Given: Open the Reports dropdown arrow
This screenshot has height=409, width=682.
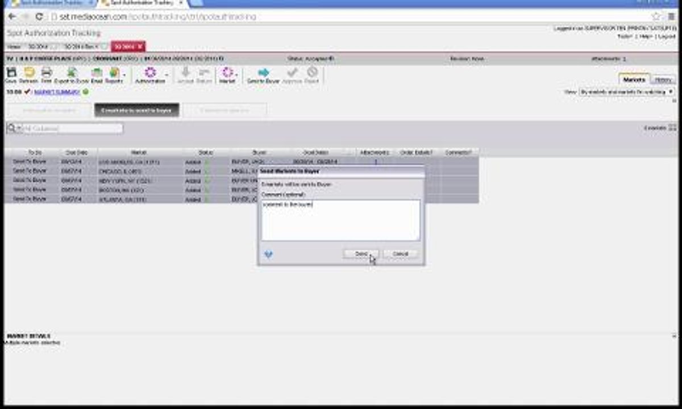Looking at the screenshot, I should click(124, 74).
